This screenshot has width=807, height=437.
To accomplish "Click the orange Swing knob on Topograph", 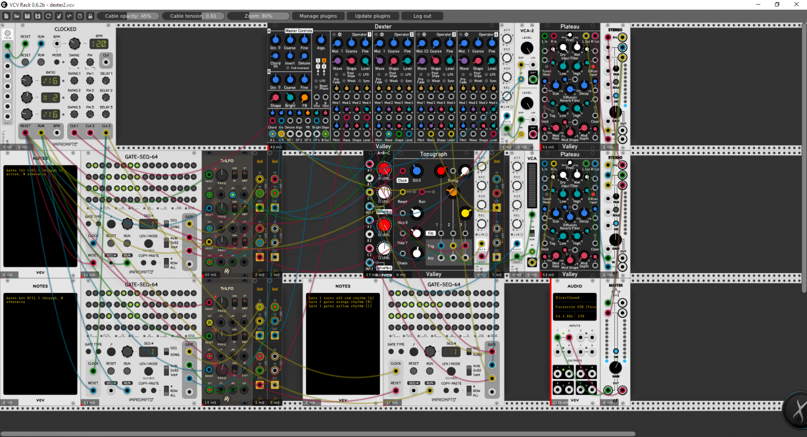I will click(453, 192).
